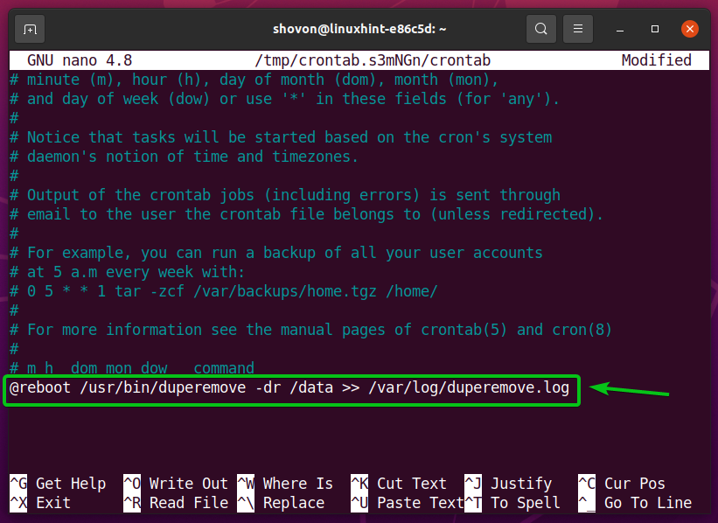Click the line '# at 5 a.m every week with:'
The height and width of the screenshot is (523, 718).
128,273
